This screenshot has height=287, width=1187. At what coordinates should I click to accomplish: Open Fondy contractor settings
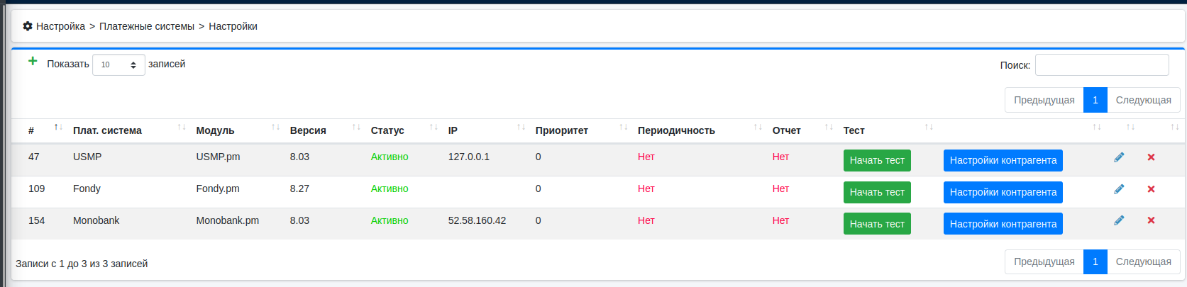pos(1003,192)
